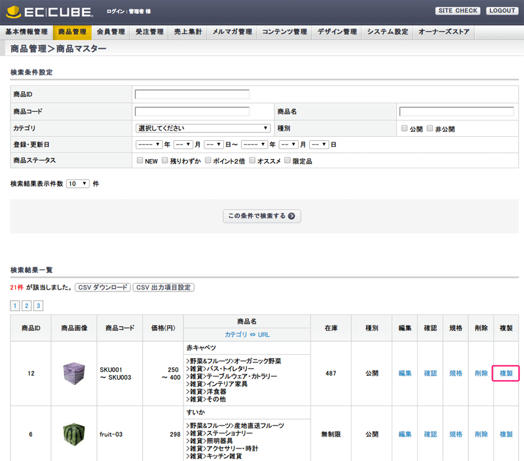Screen dimensions: 524x461
Task: Check the 公開 checkbox
Action: click(x=404, y=128)
